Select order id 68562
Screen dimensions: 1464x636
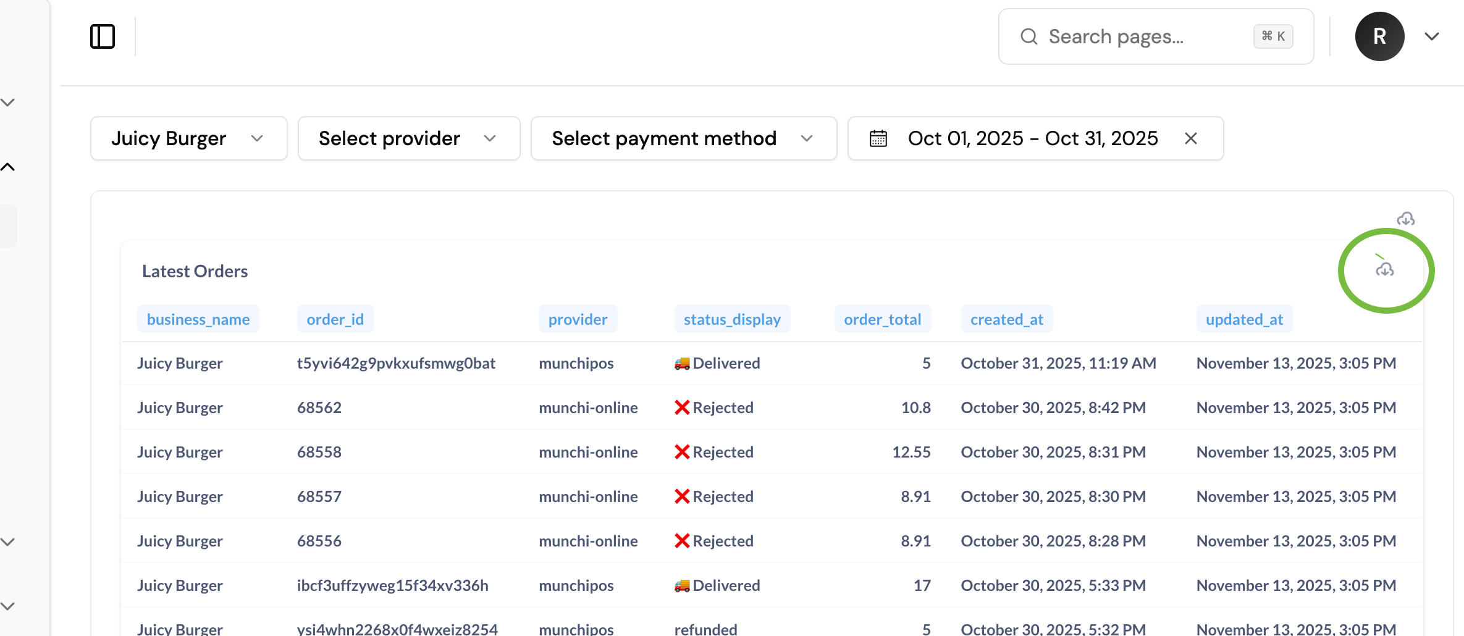[319, 408]
